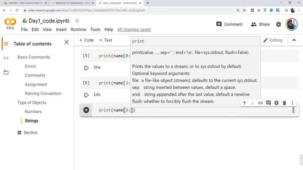This screenshot has width=303, height=170.
Task: Open more cell actions menu
Action: pos(293,103)
